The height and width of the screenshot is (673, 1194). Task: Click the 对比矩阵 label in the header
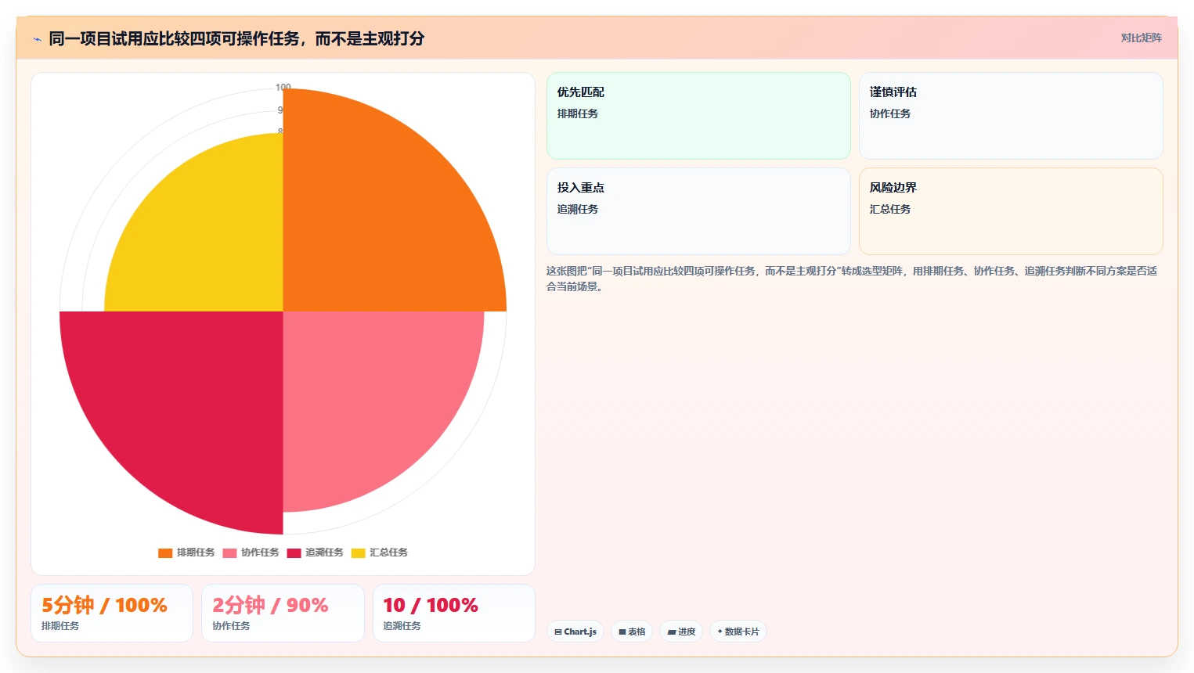pos(1141,38)
